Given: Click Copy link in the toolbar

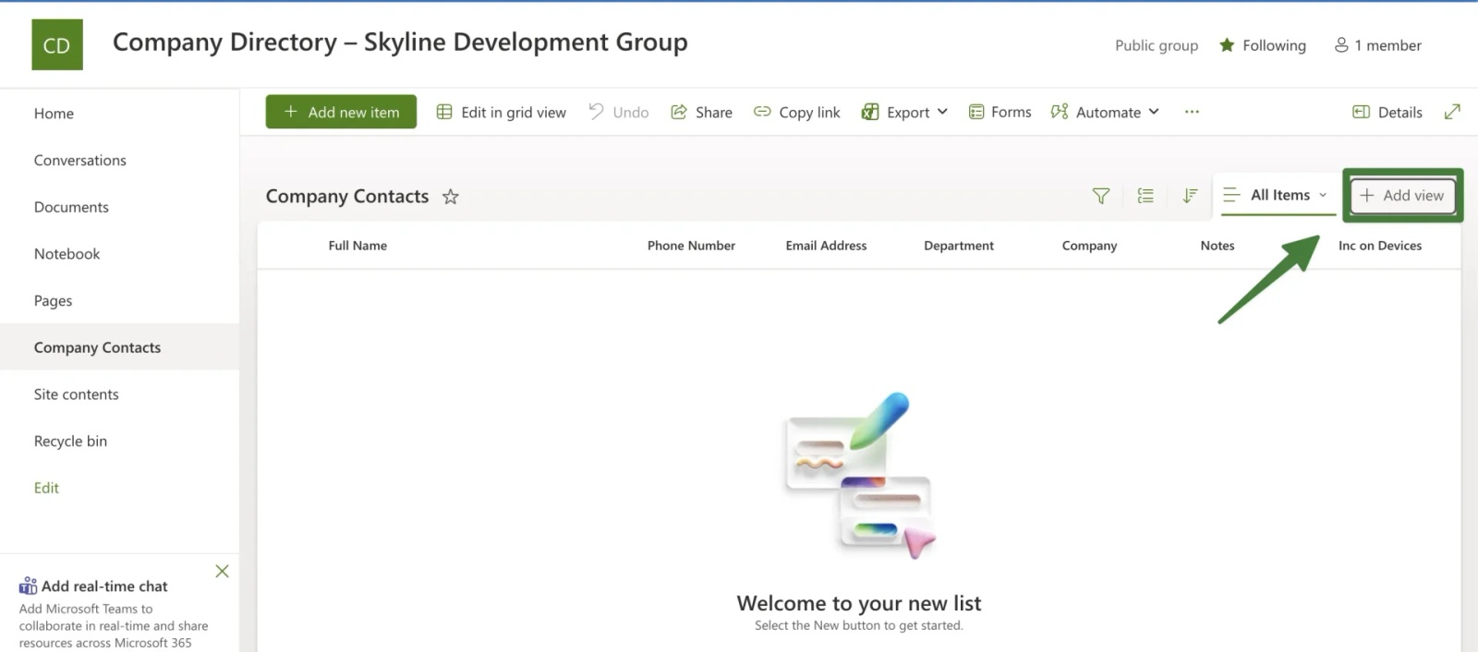Looking at the screenshot, I should 796,112.
